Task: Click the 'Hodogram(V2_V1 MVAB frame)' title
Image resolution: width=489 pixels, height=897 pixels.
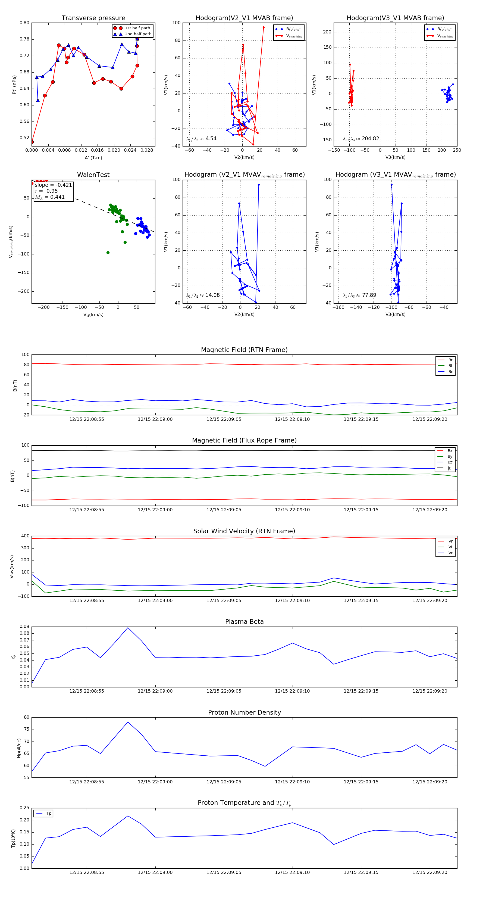Action: coord(244,18)
